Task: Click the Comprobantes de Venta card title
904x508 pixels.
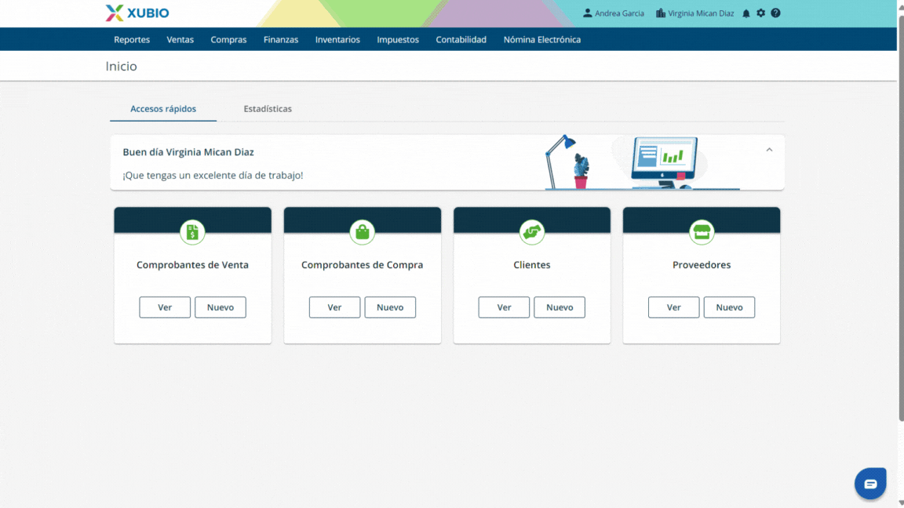Action: (x=192, y=265)
